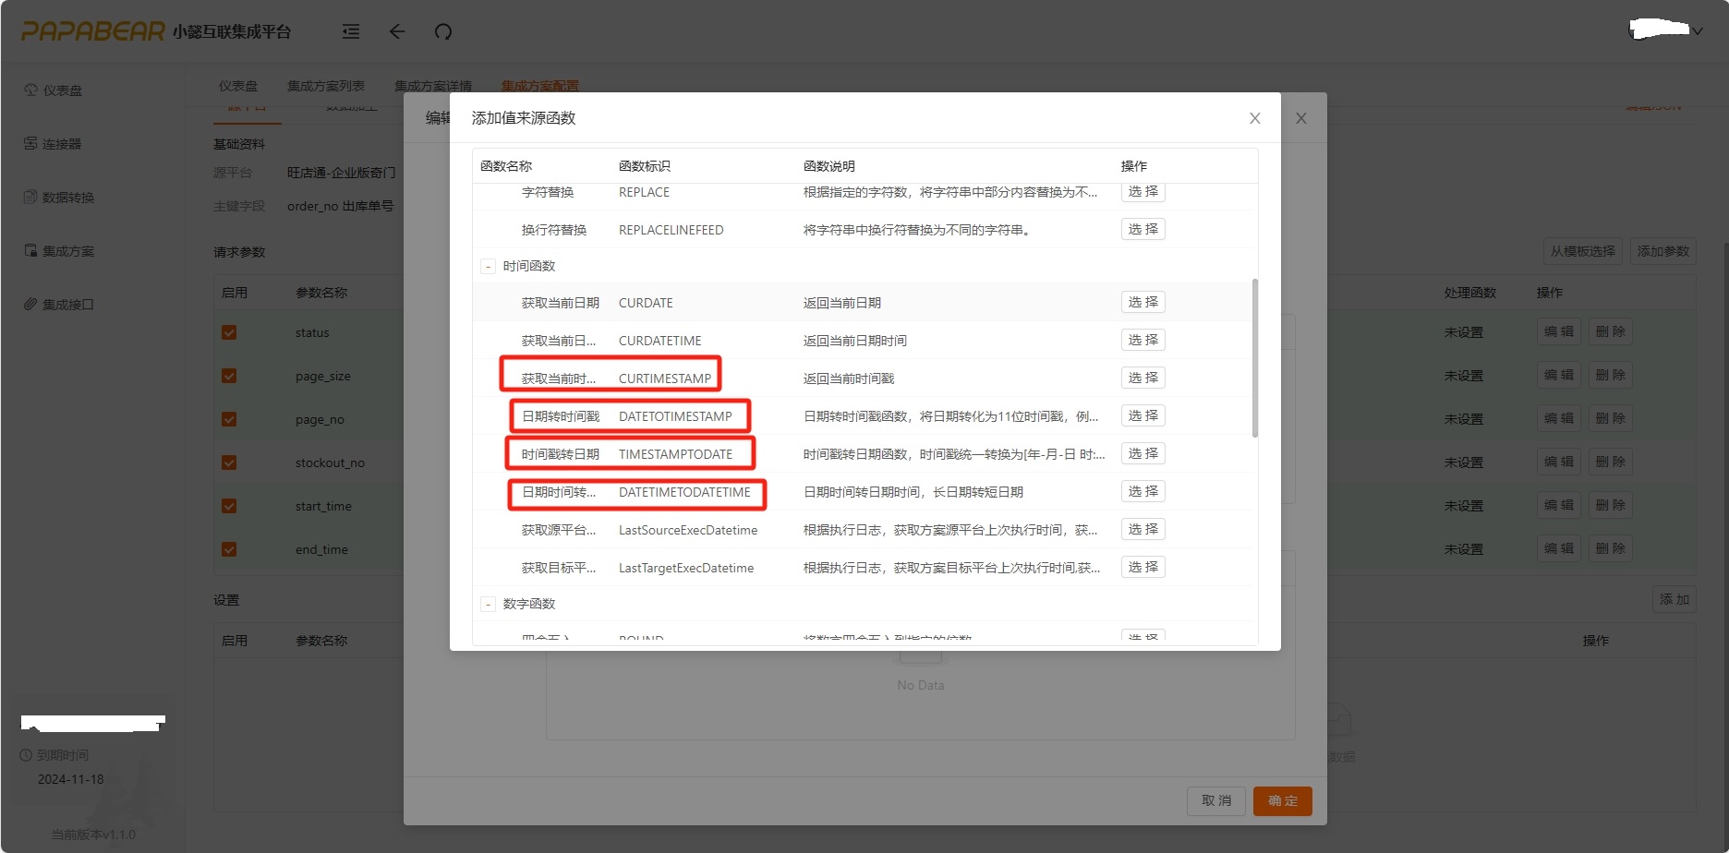Close the 添加值来源函数 dialog
Image resolution: width=1729 pixels, height=853 pixels.
click(1254, 118)
